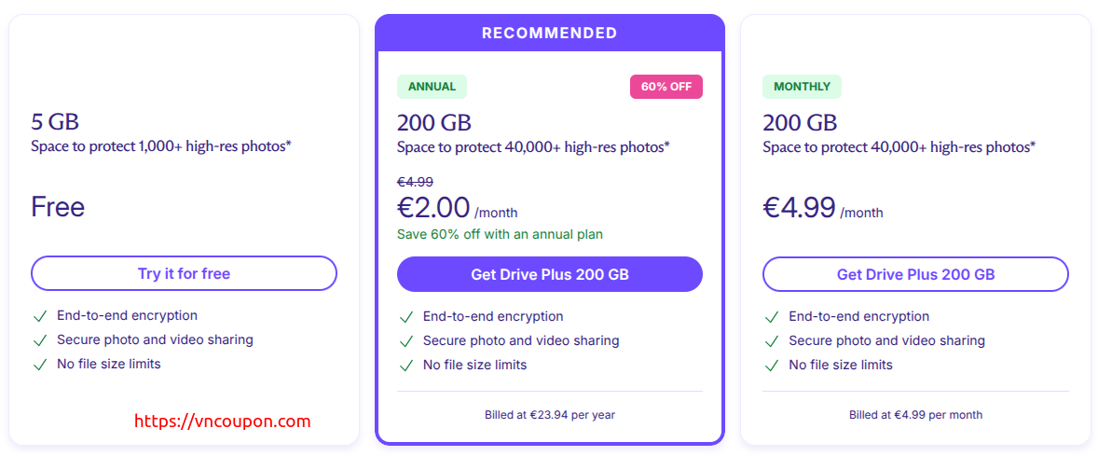1098x456 pixels.
Task: Click checkmark next to Secure photo sharing, free plan
Action: tap(40, 340)
